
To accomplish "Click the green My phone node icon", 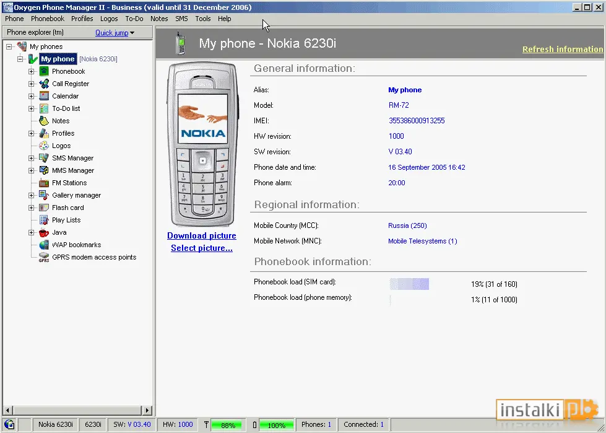I will (33, 59).
